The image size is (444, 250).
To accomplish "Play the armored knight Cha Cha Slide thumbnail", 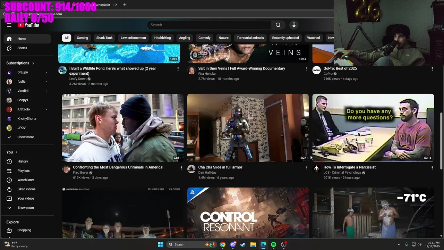I will [x=248, y=128].
